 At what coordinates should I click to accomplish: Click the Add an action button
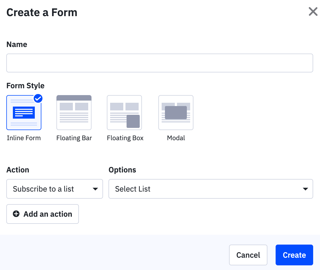42,214
